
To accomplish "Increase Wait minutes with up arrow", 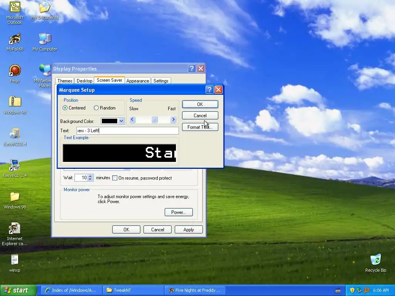I will pos(90,176).
